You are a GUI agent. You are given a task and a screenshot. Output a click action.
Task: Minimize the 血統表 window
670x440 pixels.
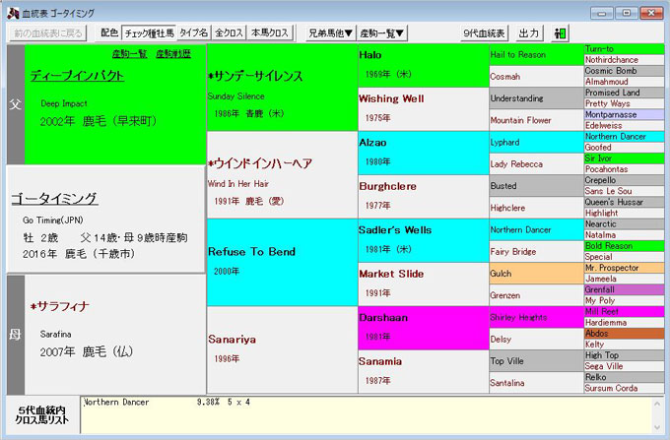pos(602,13)
